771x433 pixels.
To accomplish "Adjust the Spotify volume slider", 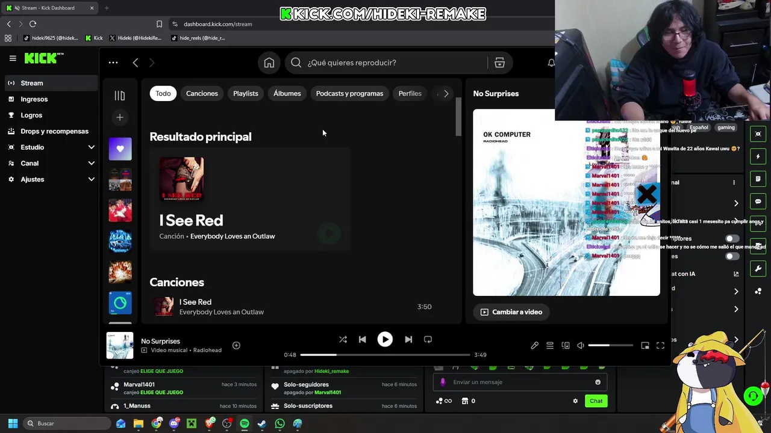I will 611,346.
